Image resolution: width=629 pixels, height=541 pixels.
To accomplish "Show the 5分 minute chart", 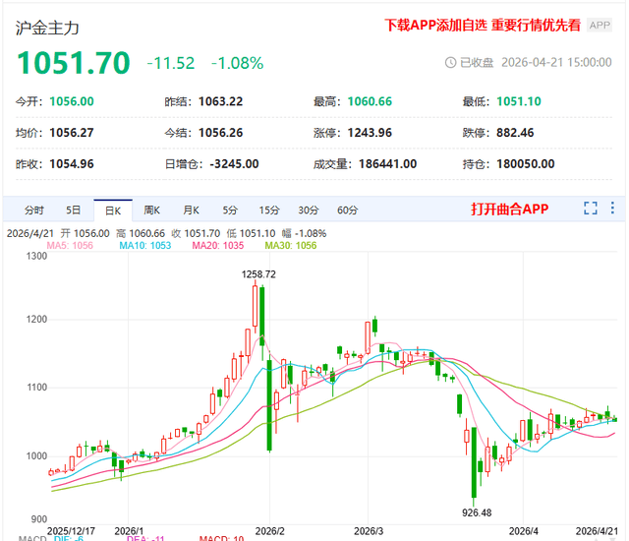I will coord(230,210).
